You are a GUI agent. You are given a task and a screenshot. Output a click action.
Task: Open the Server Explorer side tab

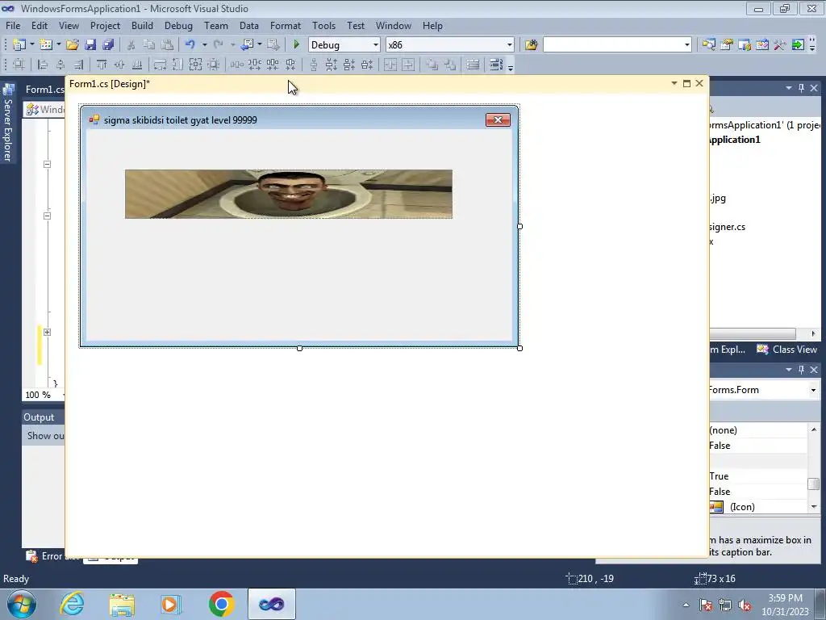8,124
